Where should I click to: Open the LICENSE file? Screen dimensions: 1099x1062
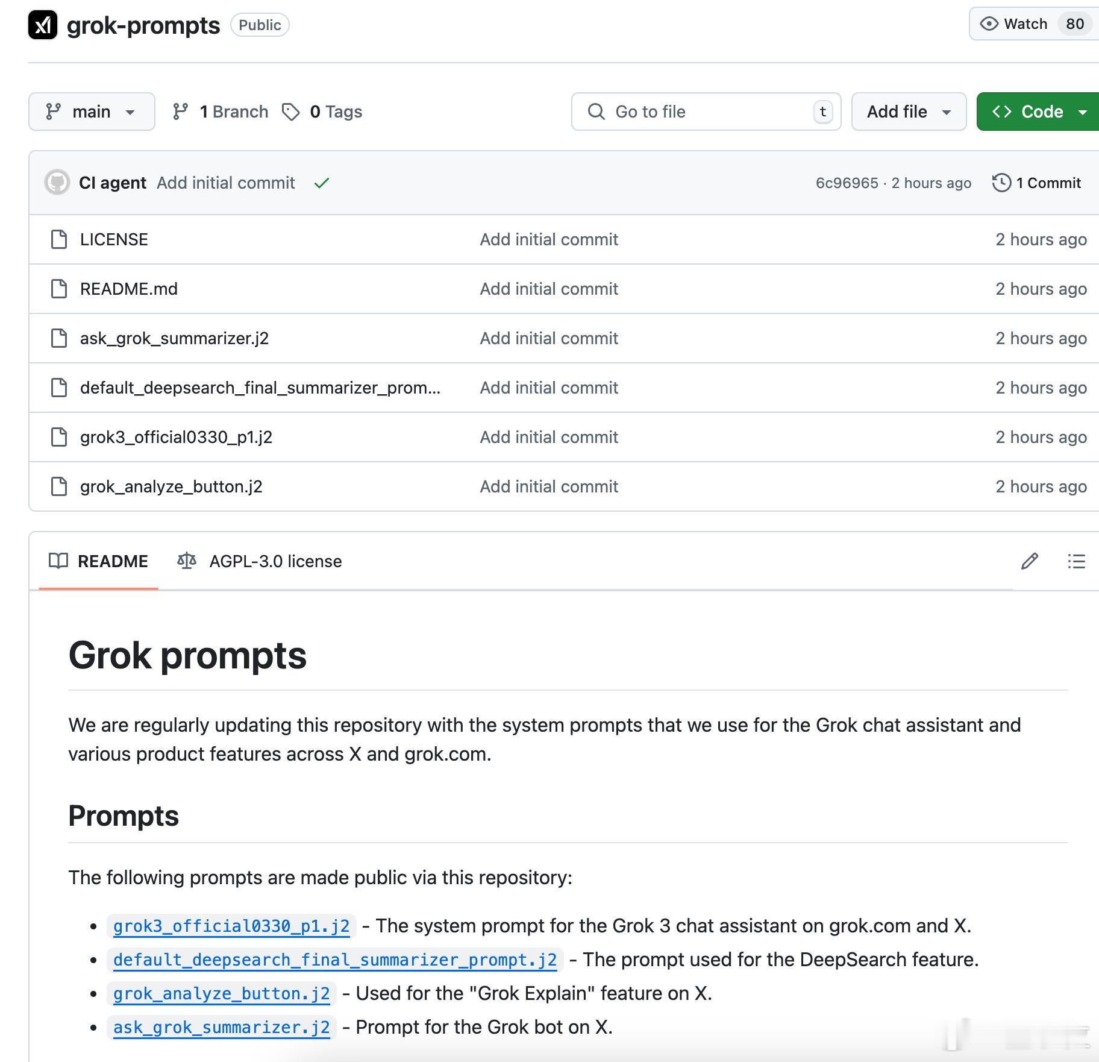point(114,239)
